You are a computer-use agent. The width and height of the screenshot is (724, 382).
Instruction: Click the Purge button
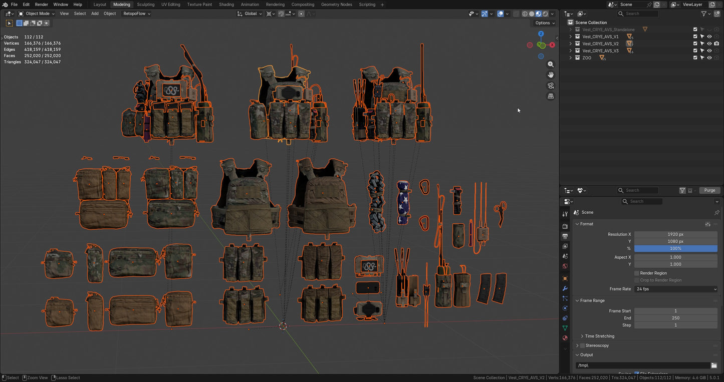(x=709, y=190)
